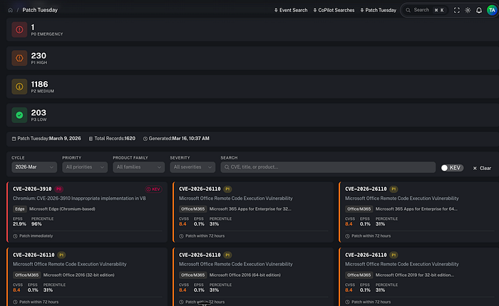Viewport: 499px width, 306px height.
Task: Toggle light/dark theme sun icon
Action: [x=468, y=10]
